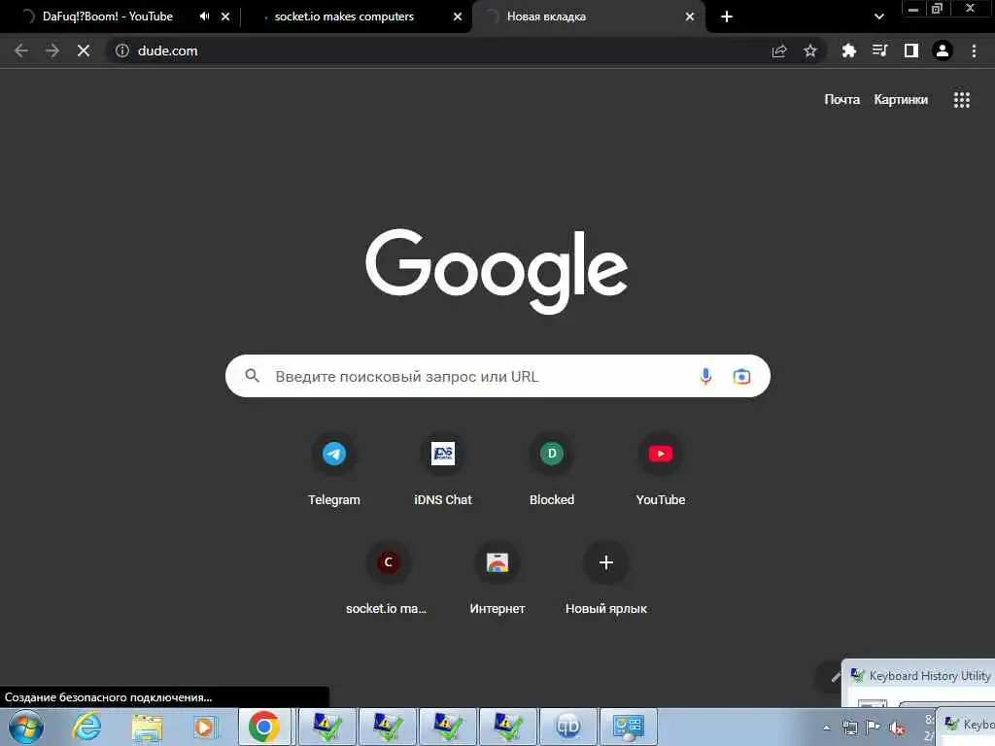Bookmark this page with the star
995x746 pixels.
tap(810, 51)
